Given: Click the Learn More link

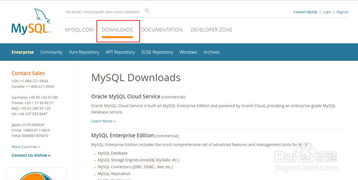Looking at the screenshot, I should click(103, 121).
